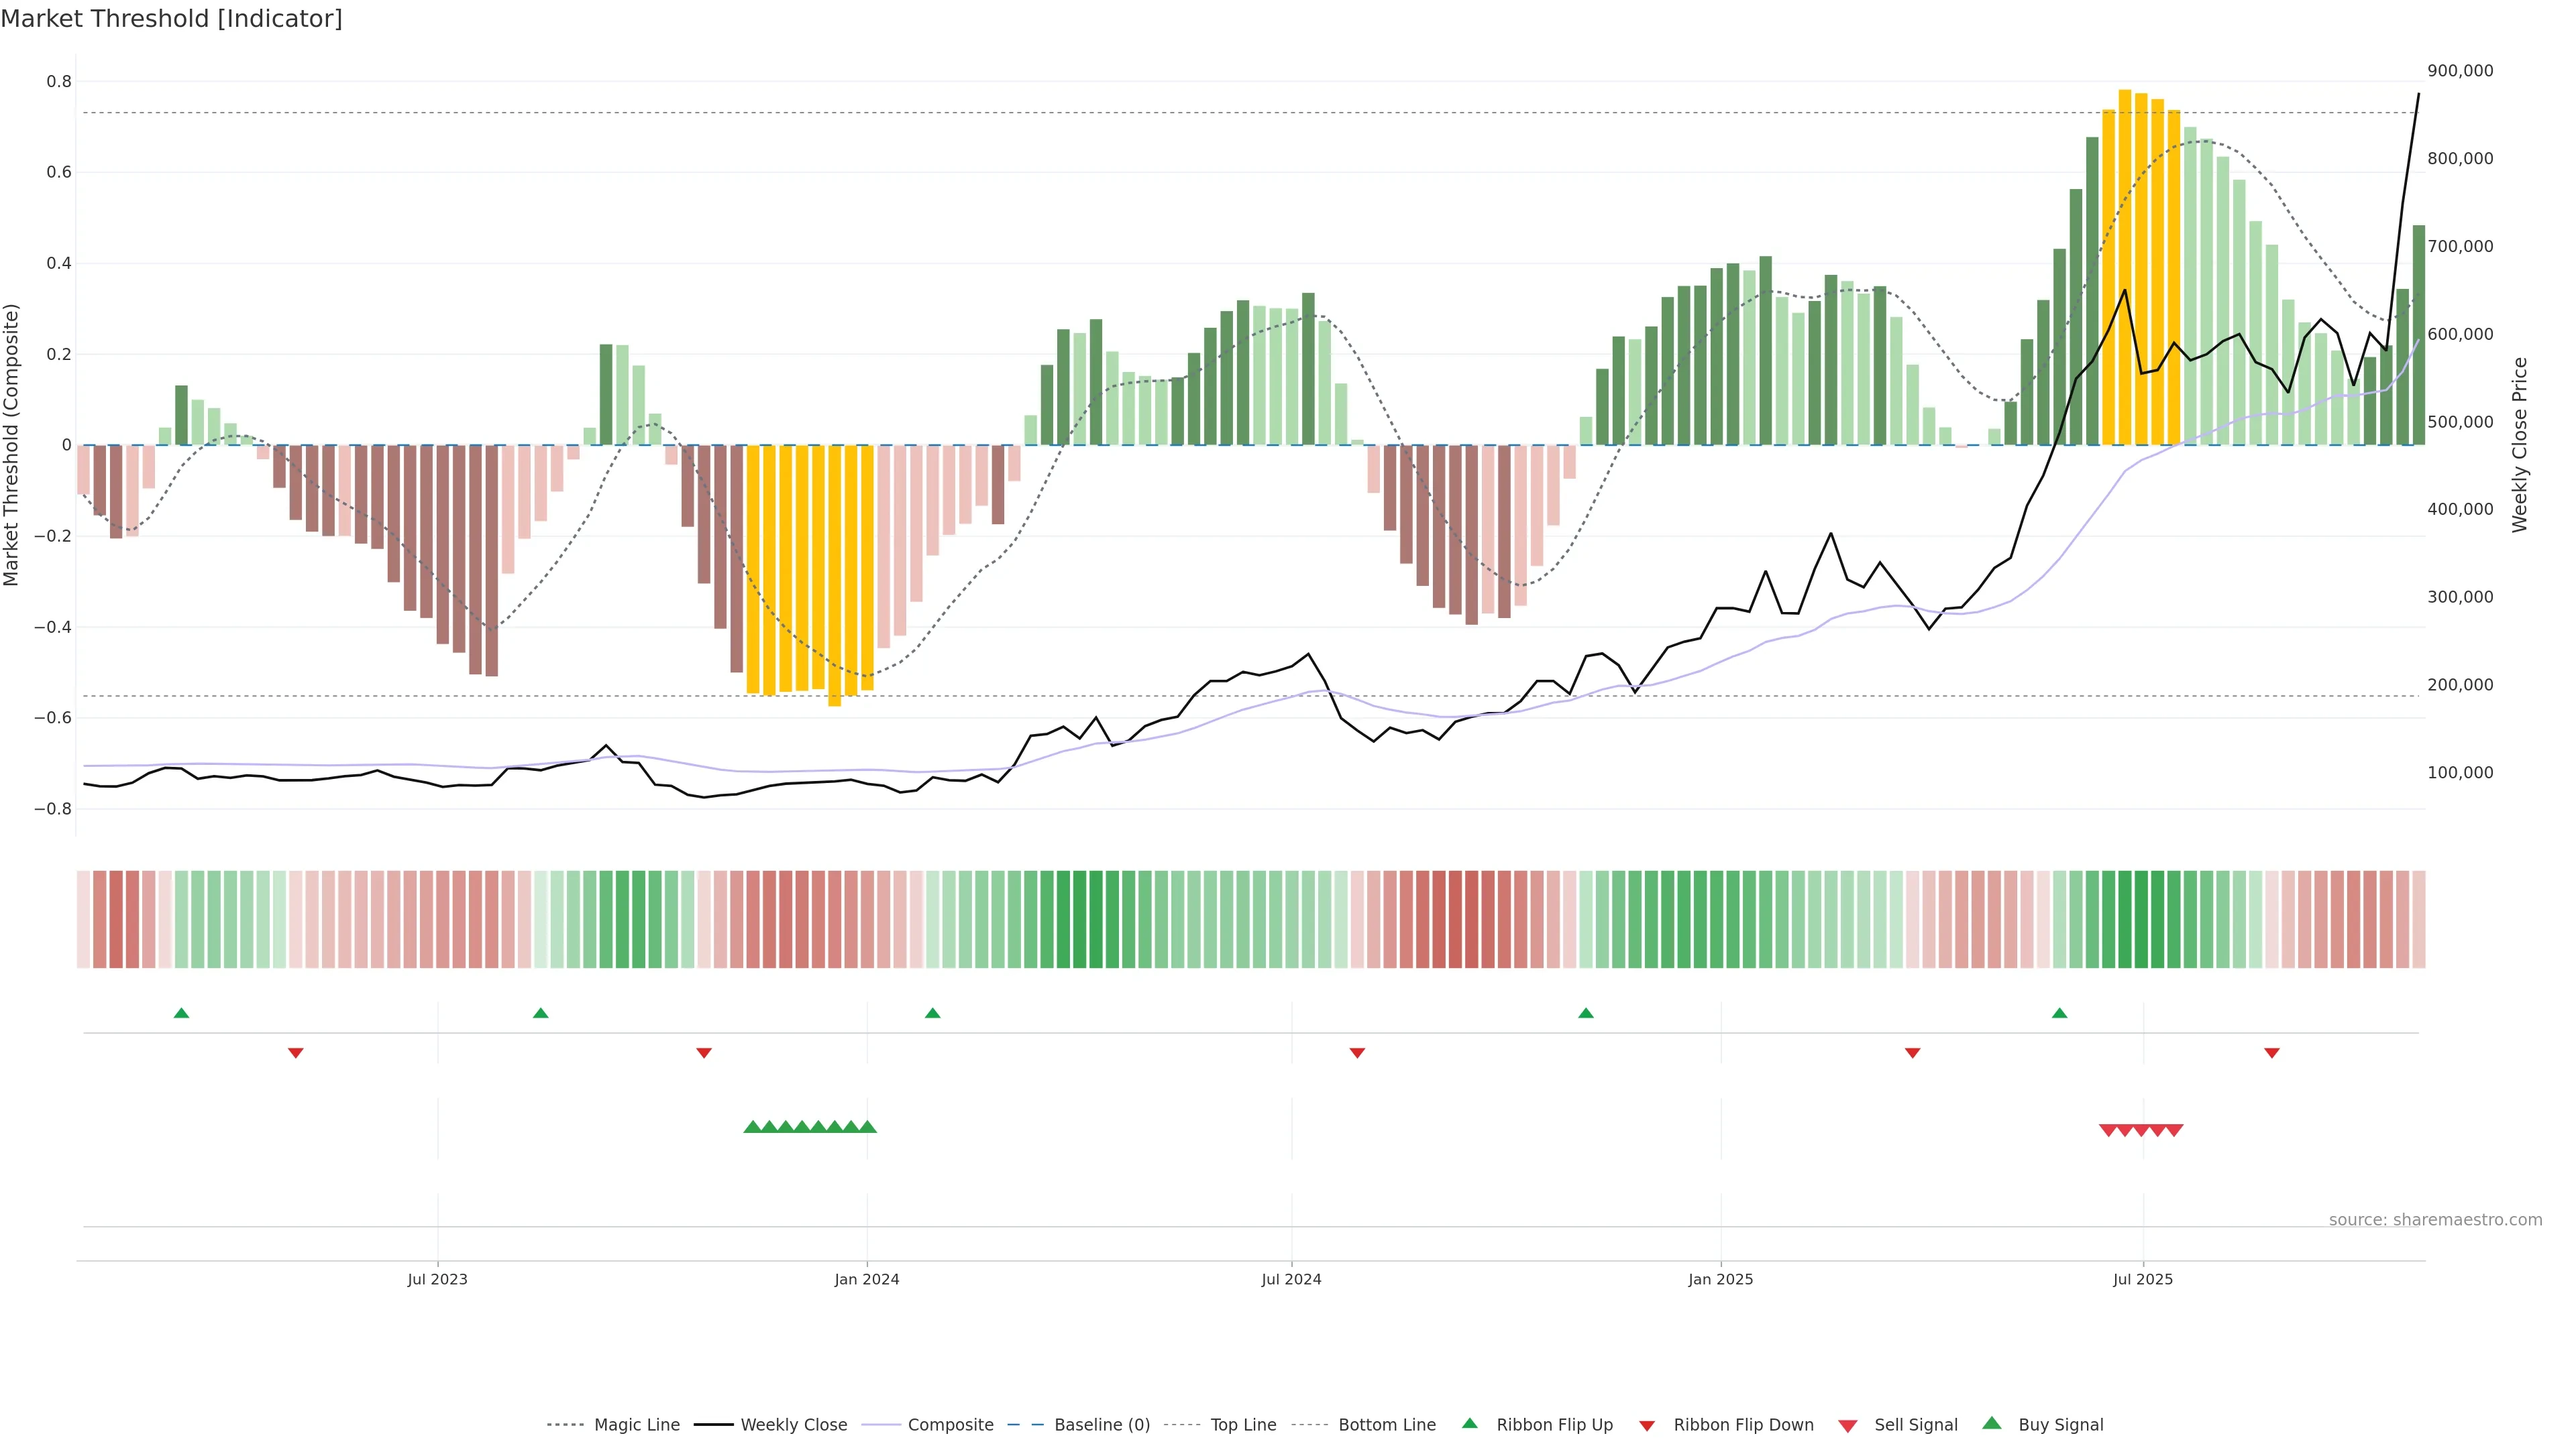Click the last red sell signal triangle

[2174, 1130]
